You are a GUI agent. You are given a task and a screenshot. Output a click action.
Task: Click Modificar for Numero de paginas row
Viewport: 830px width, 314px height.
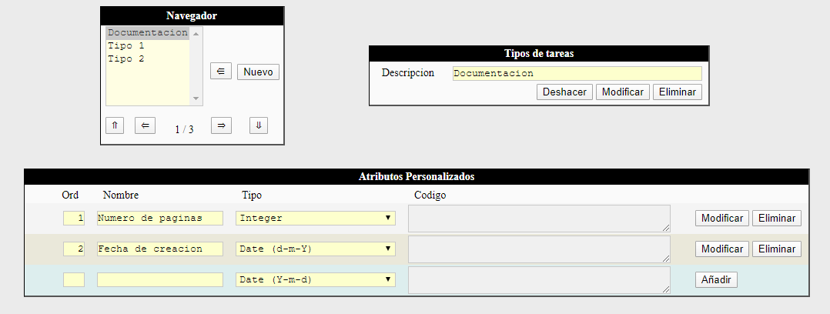pyautogui.click(x=722, y=218)
